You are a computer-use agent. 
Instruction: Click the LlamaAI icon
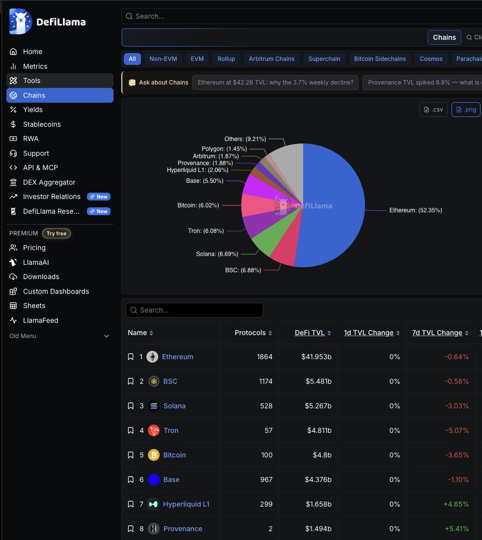pyautogui.click(x=13, y=262)
